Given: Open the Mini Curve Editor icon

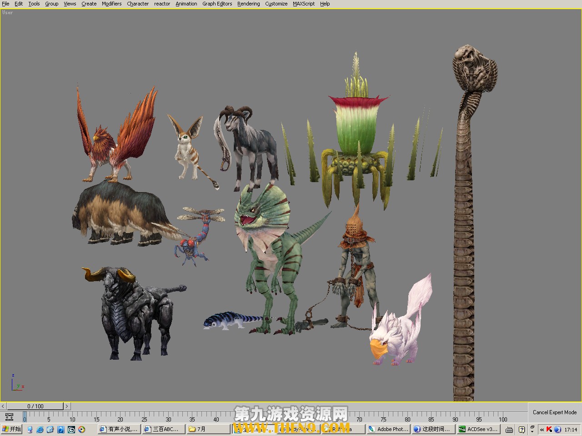Looking at the screenshot, I should 9,417.
